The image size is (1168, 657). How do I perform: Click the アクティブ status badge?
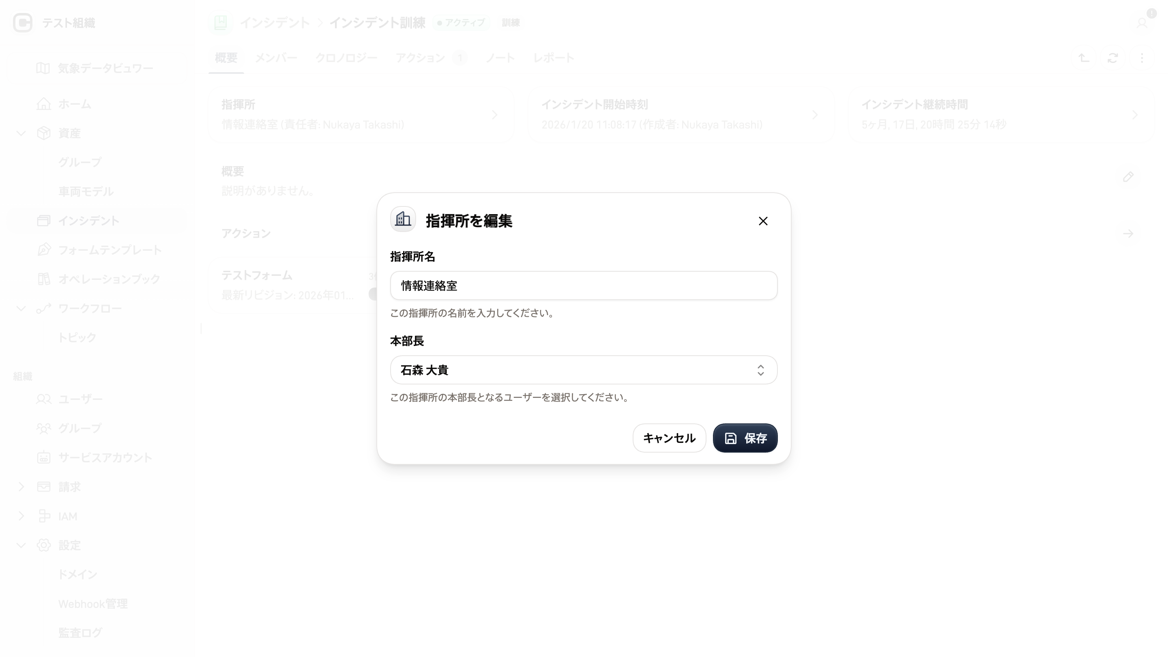pos(461,23)
